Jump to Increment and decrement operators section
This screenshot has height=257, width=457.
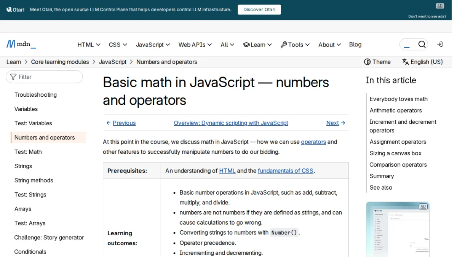pyautogui.click(x=403, y=126)
